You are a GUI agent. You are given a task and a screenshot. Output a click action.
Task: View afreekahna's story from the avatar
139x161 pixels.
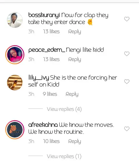[x=15, y=130]
